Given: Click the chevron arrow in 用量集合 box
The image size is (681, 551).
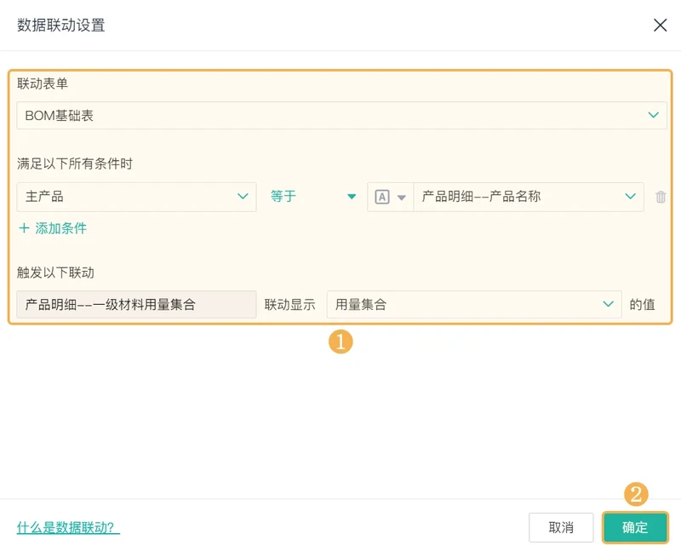Looking at the screenshot, I should tap(609, 304).
